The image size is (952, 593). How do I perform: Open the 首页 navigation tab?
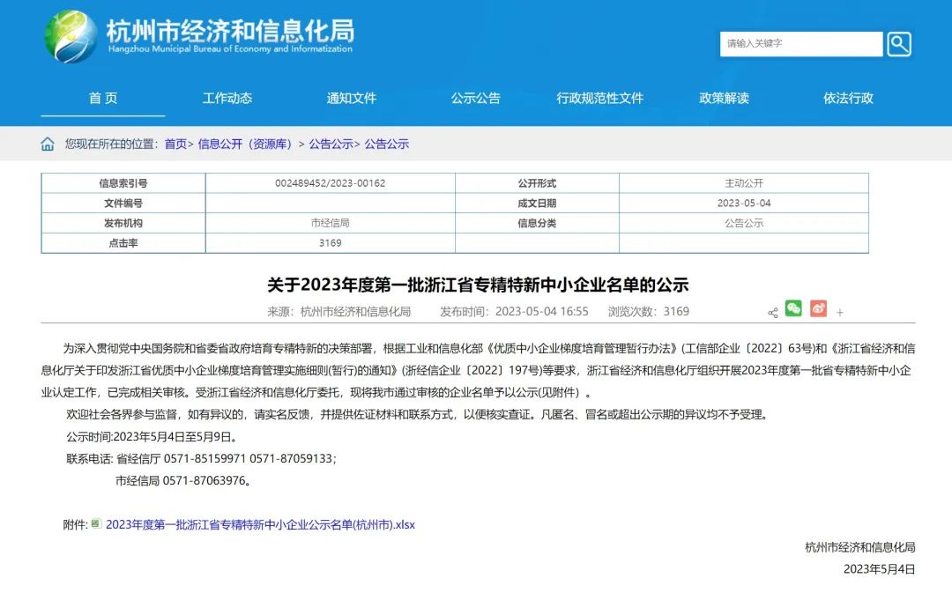coord(103,99)
